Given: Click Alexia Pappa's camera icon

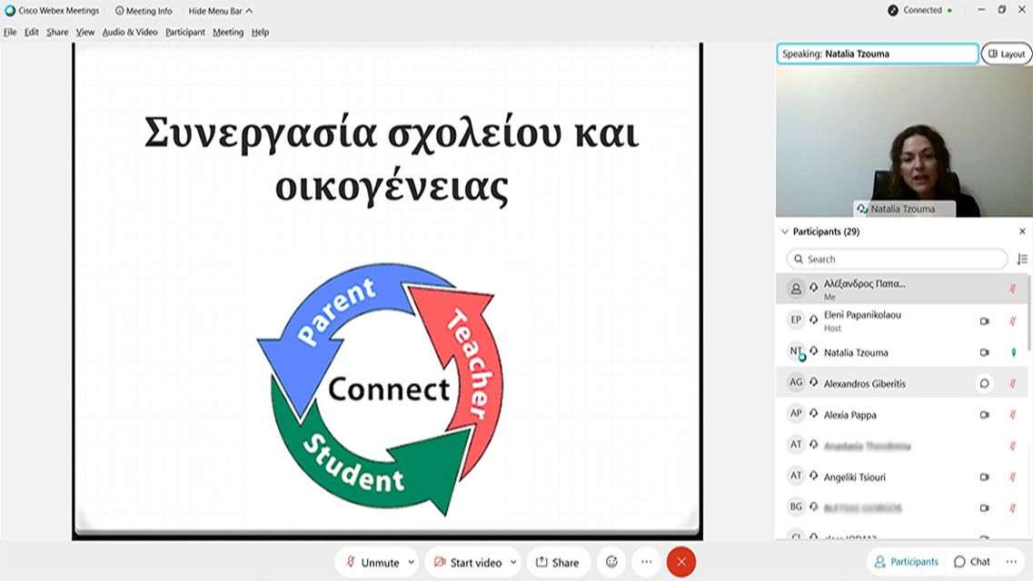Looking at the screenshot, I should click(x=984, y=415).
